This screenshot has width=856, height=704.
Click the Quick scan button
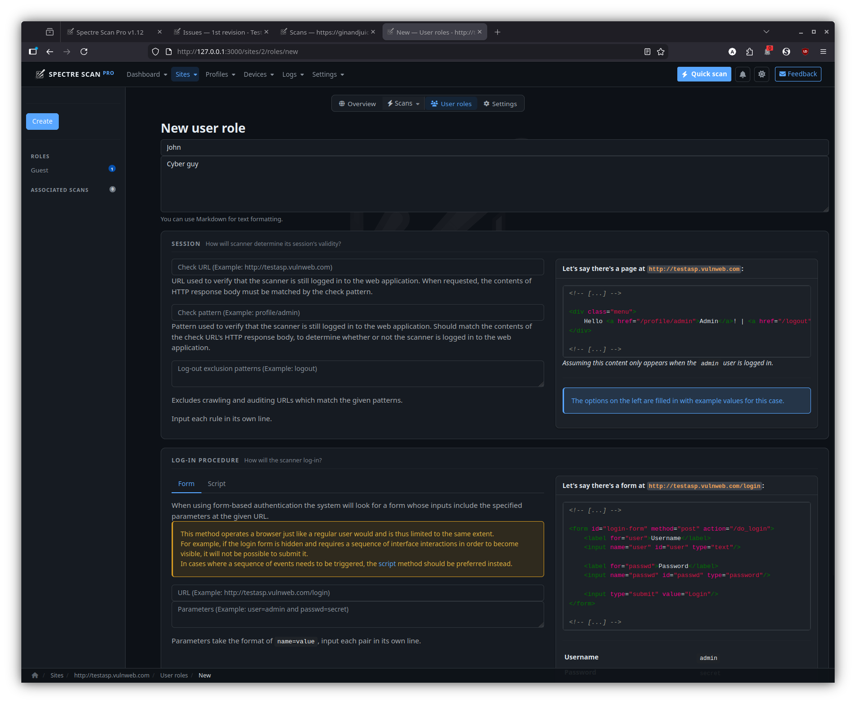pos(704,74)
